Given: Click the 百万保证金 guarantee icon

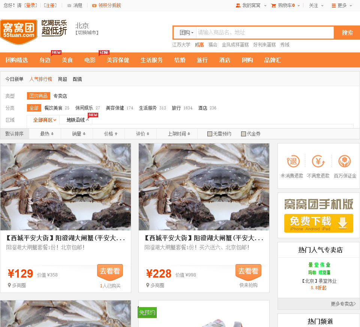Looking at the screenshot, I should pyautogui.click(x=345, y=161).
